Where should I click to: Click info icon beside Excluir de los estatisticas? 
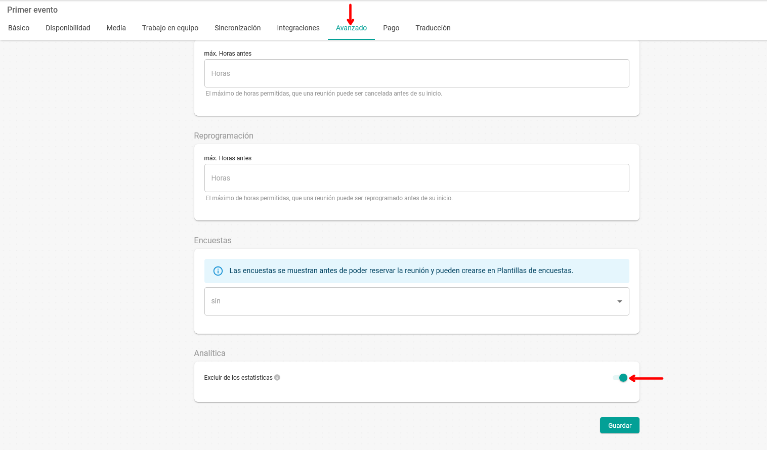pyautogui.click(x=277, y=378)
